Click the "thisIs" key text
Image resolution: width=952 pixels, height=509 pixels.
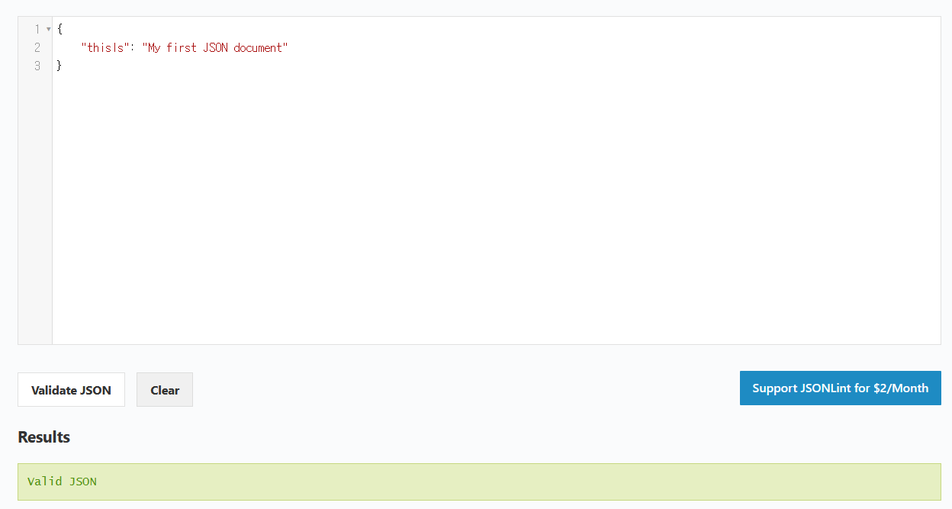(102, 47)
